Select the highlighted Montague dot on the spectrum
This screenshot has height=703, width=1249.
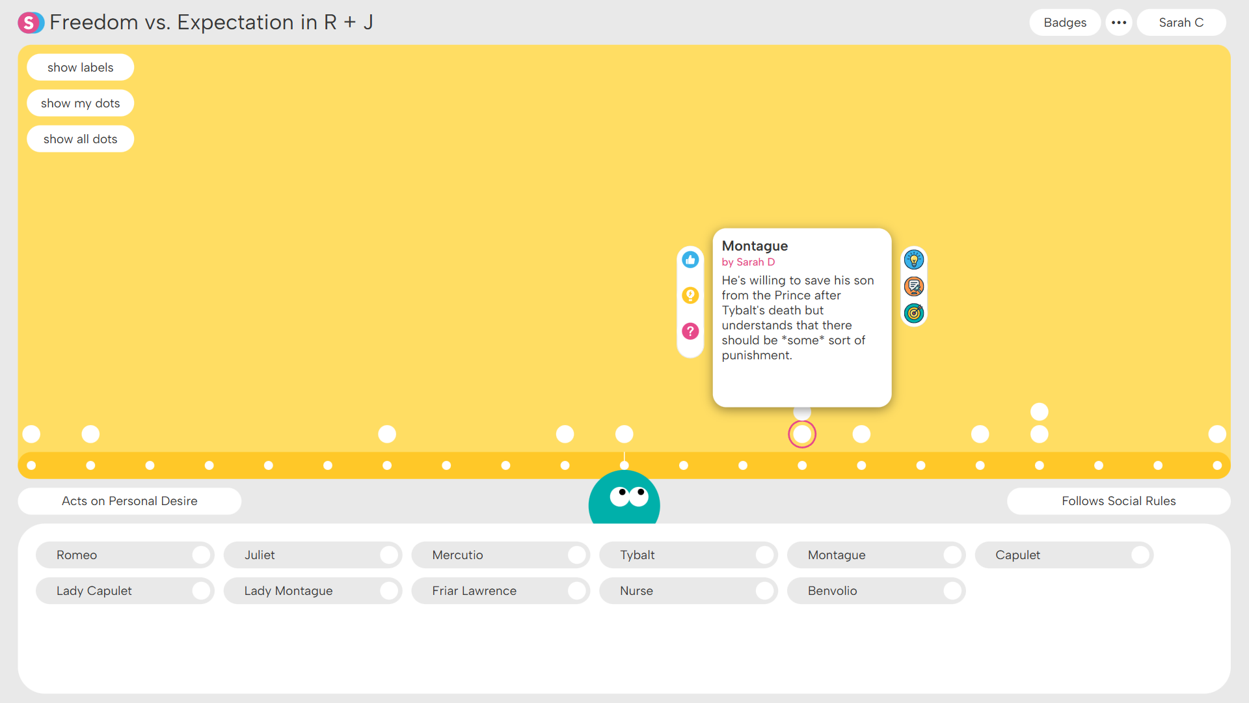click(802, 434)
